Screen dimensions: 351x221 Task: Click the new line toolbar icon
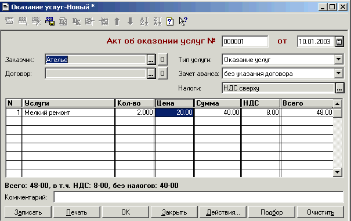click(9, 21)
